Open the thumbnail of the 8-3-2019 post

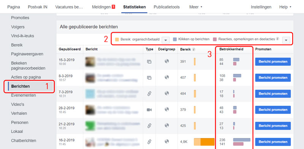pos(90,78)
